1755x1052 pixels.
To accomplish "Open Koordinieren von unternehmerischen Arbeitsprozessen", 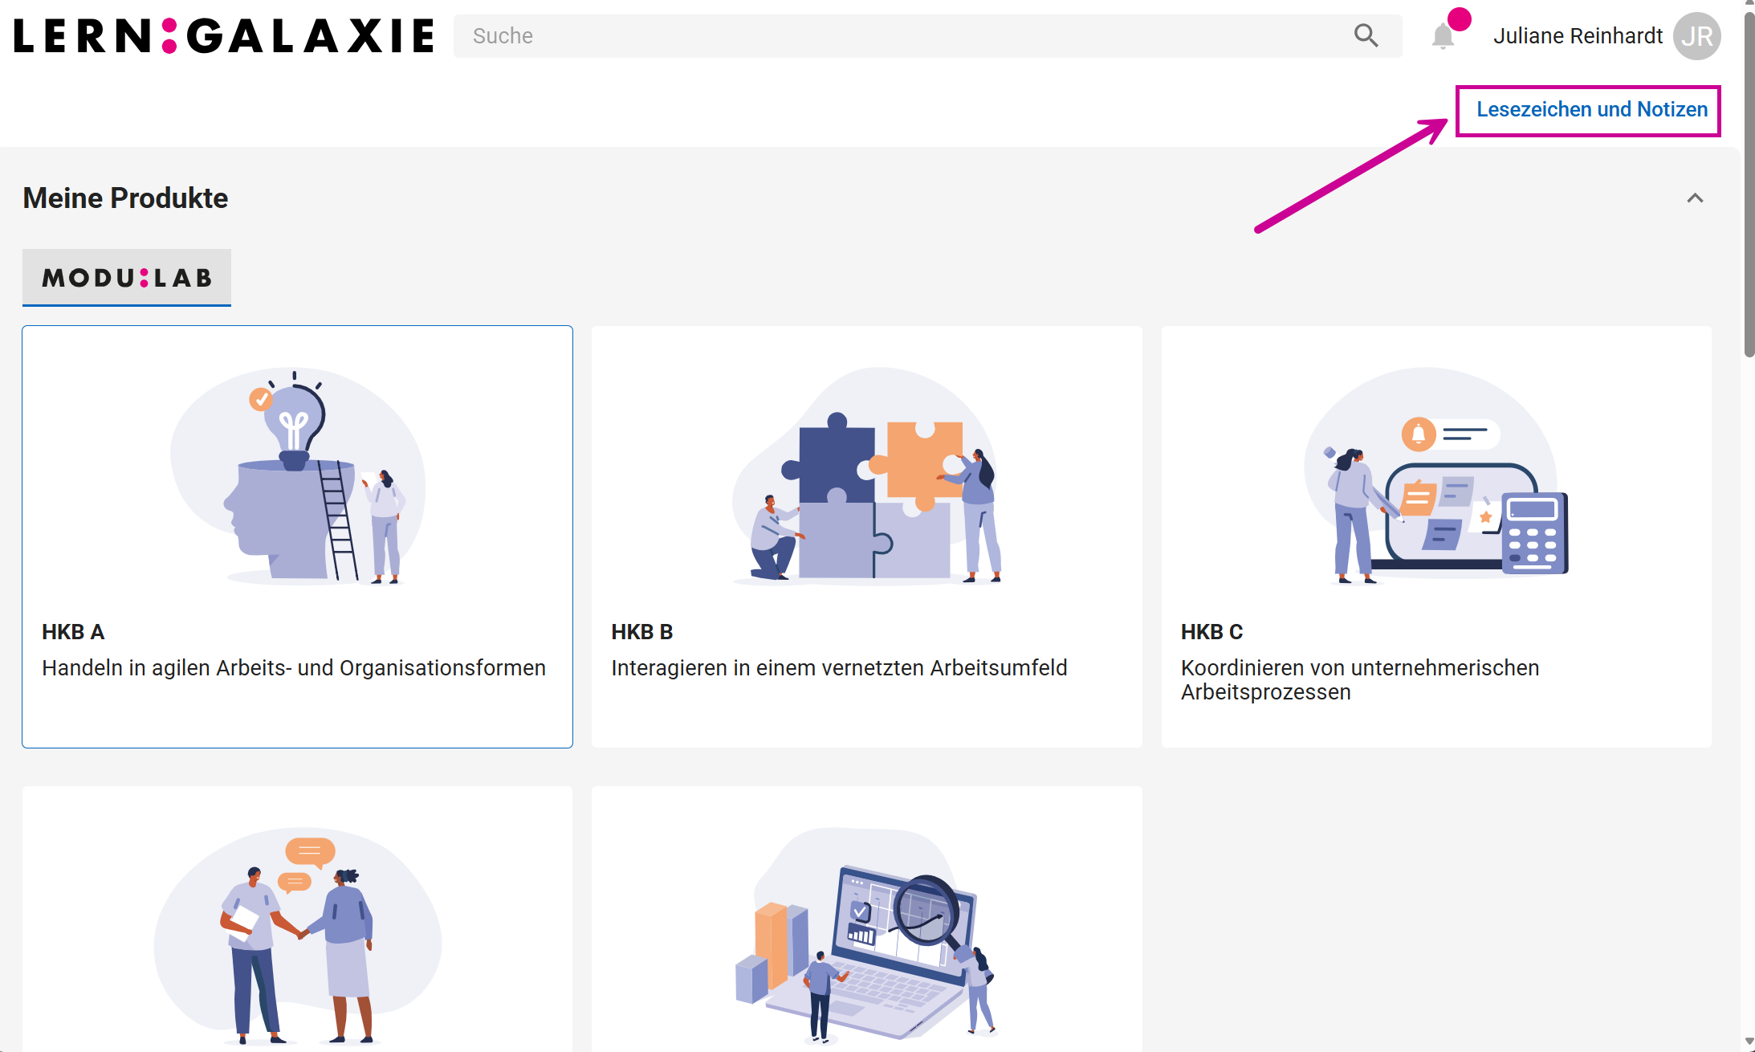I will pyautogui.click(x=1359, y=679).
